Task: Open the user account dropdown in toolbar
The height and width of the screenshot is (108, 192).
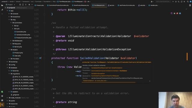Action: [152, 1]
